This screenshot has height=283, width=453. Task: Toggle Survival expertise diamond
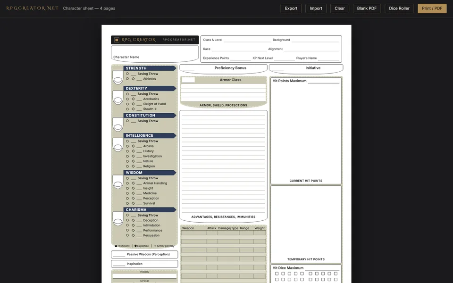click(x=133, y=203)
